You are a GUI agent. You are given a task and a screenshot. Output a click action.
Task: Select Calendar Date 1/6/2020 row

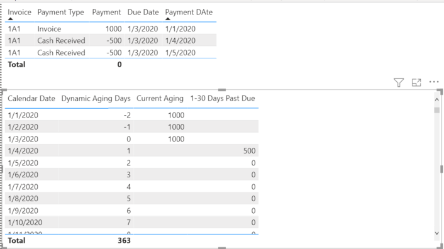(x=23, y=175)
